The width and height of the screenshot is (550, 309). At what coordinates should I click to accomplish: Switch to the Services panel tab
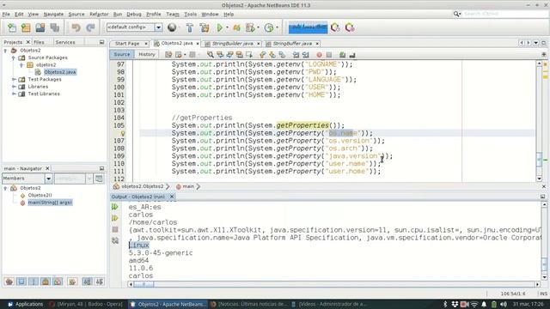click(65, 42)
